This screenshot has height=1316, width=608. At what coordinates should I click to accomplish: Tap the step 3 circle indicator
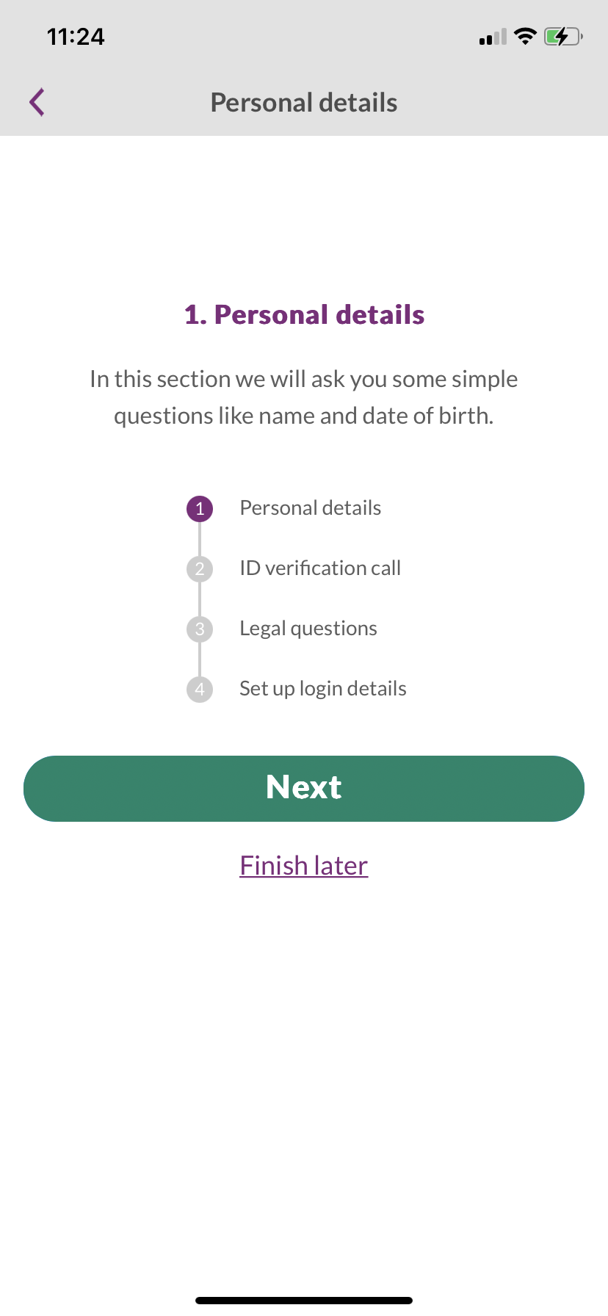coord(200,629)
